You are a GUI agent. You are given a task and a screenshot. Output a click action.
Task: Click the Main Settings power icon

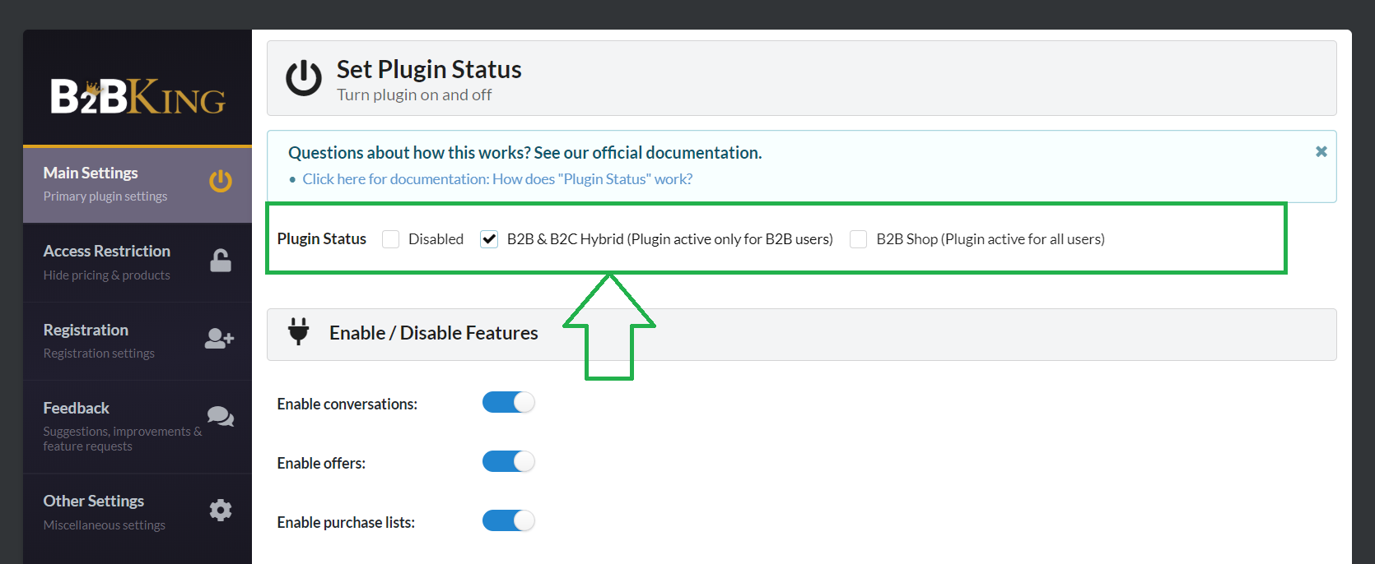click(x=221, y=181)
